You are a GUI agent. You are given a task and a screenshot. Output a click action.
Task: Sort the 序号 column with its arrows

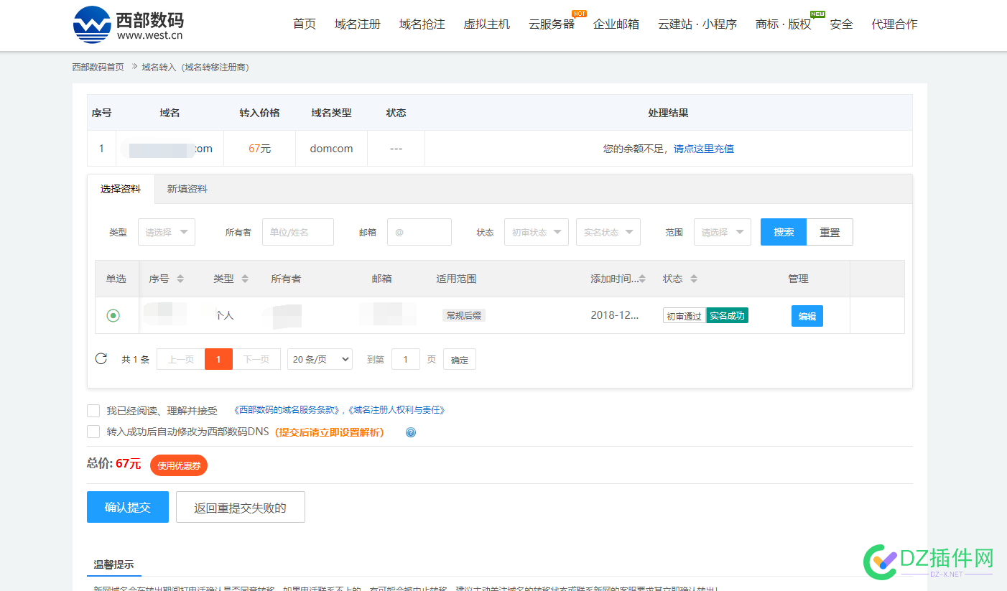(x=180, y=279)
